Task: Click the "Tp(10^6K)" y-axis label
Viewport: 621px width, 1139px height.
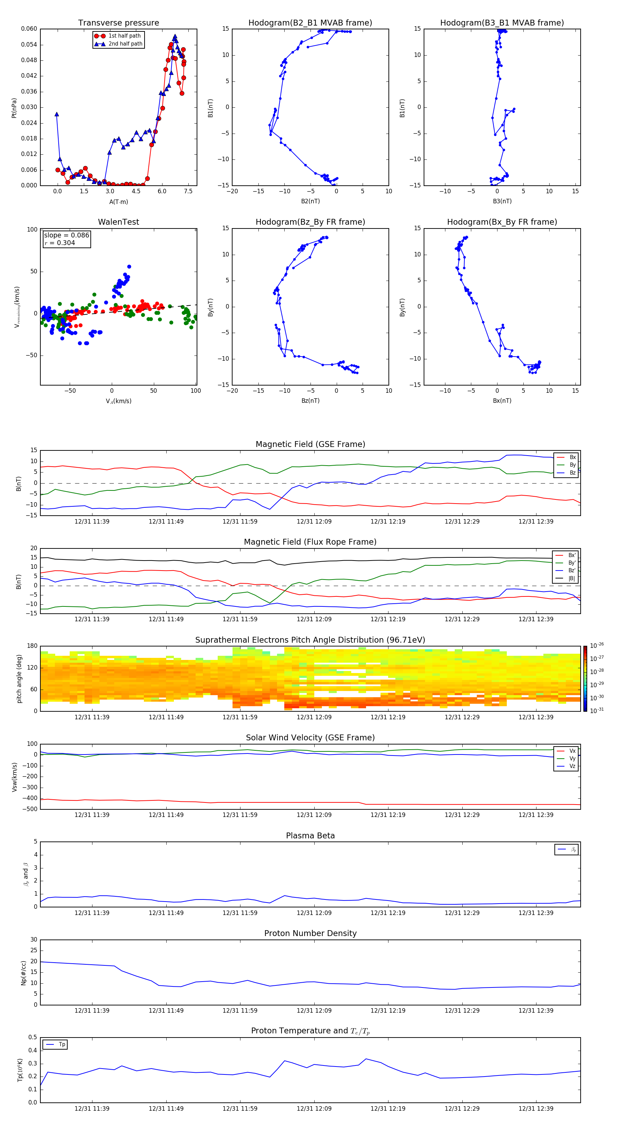Action: tap(20, 1070)
